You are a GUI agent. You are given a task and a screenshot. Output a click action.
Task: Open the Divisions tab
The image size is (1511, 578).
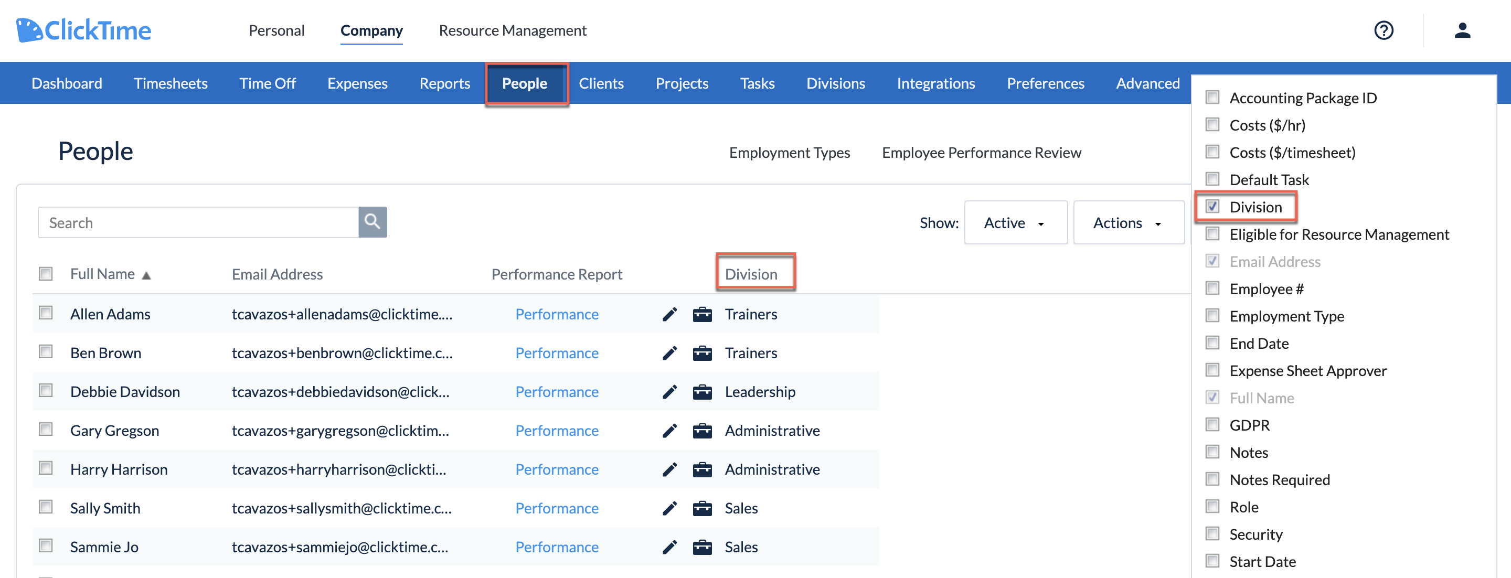click(x=835, y=83)
